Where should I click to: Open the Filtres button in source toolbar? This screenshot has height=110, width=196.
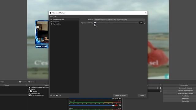[x=31, y=82]
